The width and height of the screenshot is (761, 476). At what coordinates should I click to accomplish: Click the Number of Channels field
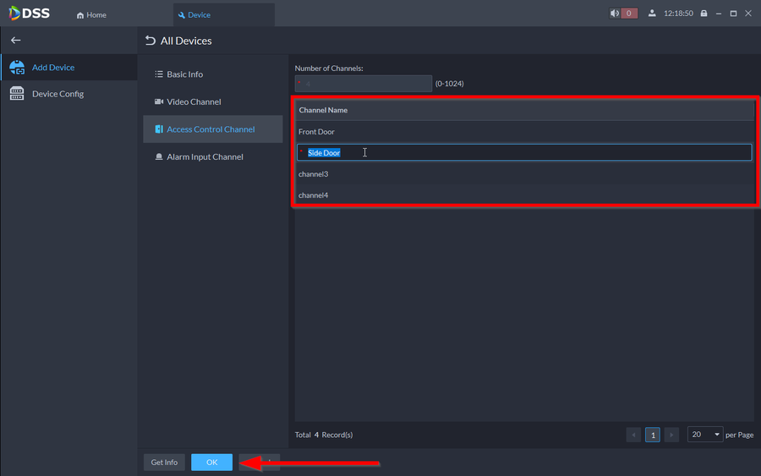(364, 84)
